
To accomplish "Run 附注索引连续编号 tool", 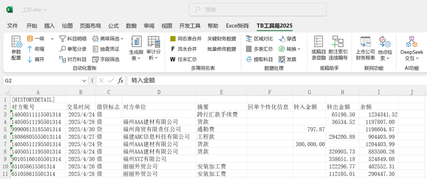I will (x=338, y=48).
